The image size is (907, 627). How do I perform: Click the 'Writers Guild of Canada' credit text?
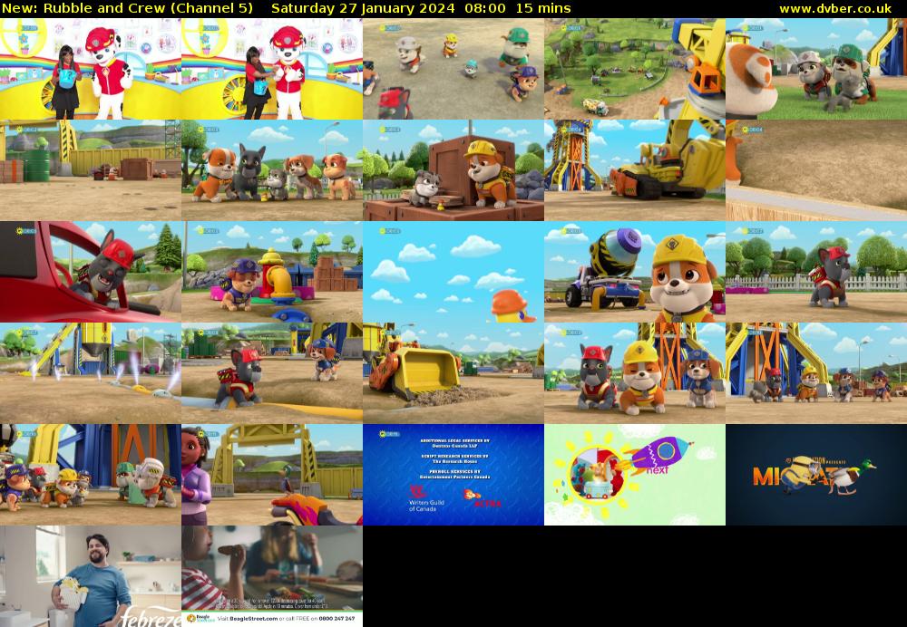(x=426, y=505)
